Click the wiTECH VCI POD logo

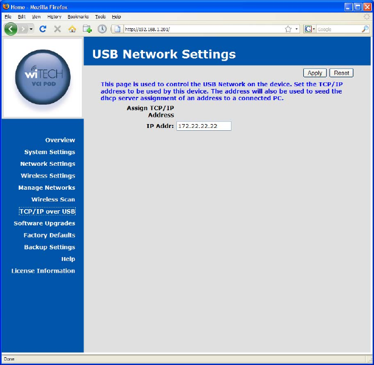43,77
